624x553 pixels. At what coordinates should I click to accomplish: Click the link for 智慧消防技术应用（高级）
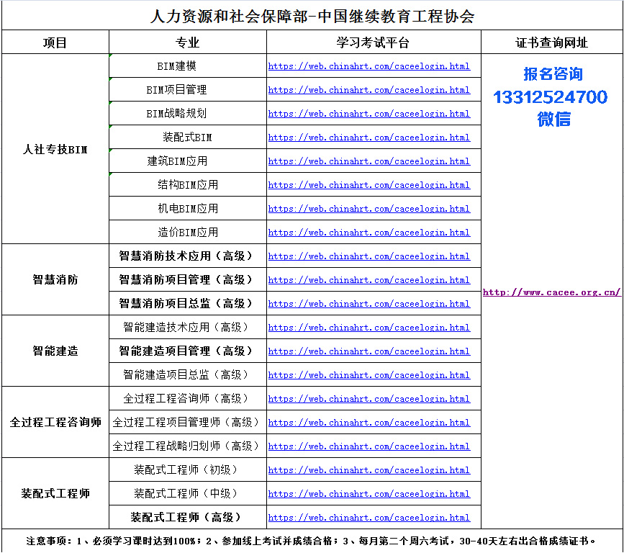pyautogui.click(x=369, y=256)
